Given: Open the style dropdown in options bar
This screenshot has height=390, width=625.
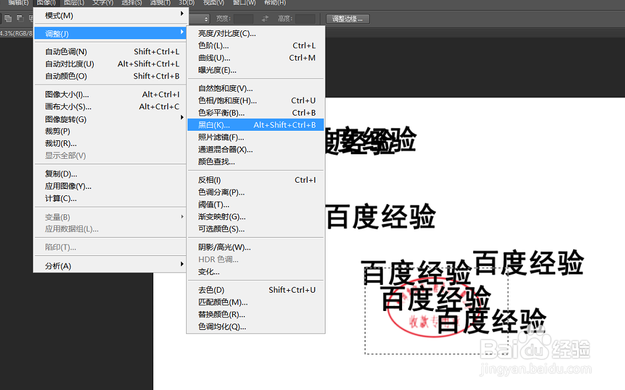Looking at the screenshot, I should 199,19.
